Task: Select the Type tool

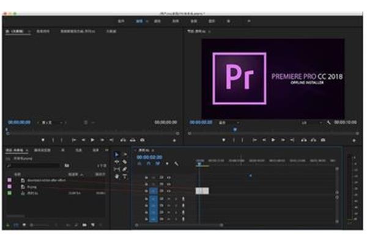Action: point(125,176)
